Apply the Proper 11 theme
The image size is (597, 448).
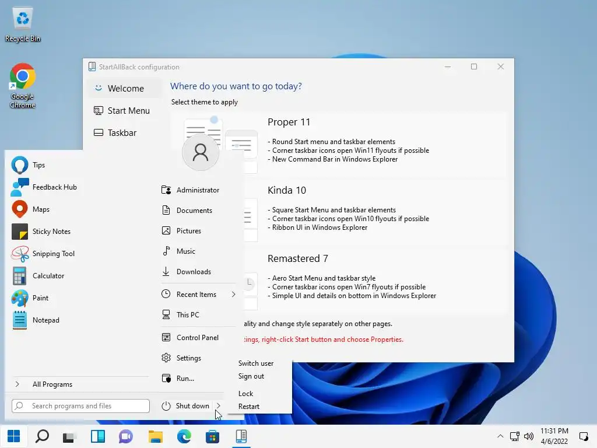tap(338, 145)
